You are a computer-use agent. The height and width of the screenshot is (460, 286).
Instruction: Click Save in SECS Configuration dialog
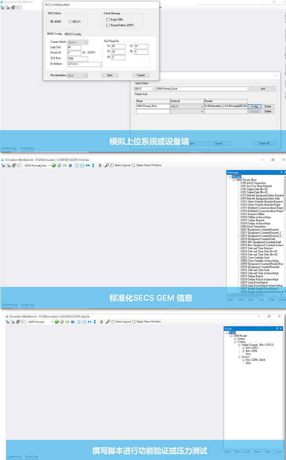pyautogui.click(x=110, y=75)
